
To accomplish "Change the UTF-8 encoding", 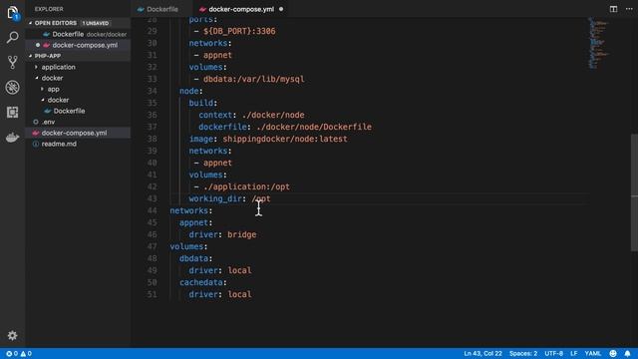I will 554,354.
